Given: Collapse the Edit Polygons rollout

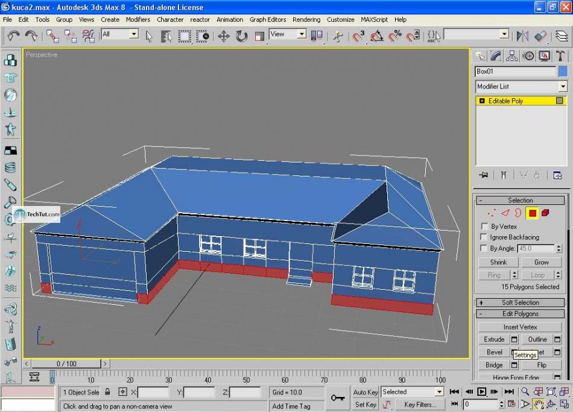Looking at the screenshot, I should 520,314.
